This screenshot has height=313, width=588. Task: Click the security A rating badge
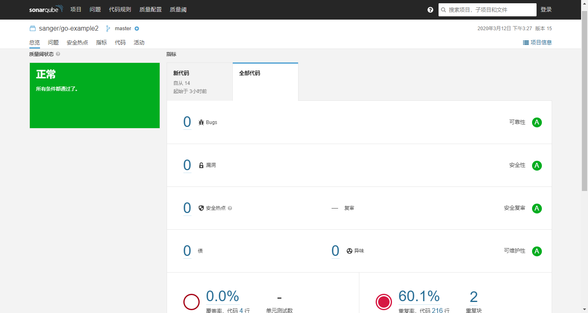point(537,165)
